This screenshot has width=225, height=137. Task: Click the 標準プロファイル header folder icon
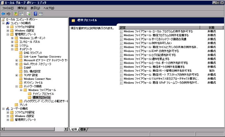(73, 20)
